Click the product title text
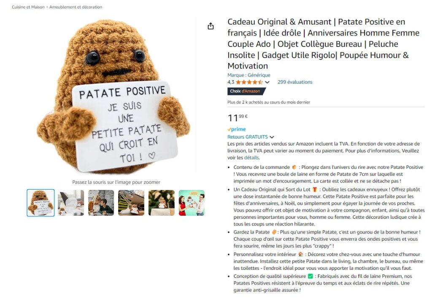Viewport: 432px width, 299px height. coord(324,44)
